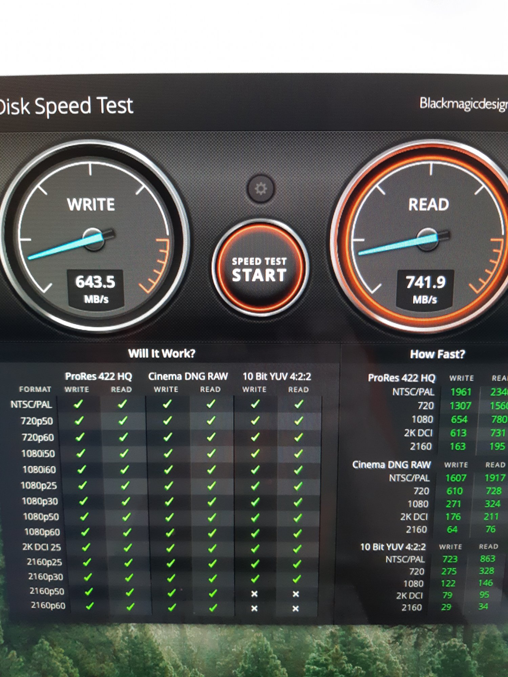Click the "2K DCI 25" format row label

point(42,547)
